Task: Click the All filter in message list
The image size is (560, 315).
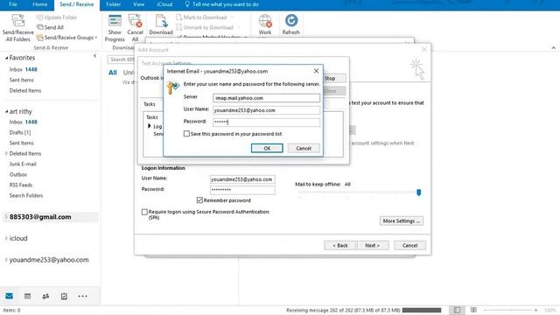Action: pyautogui.click(x=113, y=73)
